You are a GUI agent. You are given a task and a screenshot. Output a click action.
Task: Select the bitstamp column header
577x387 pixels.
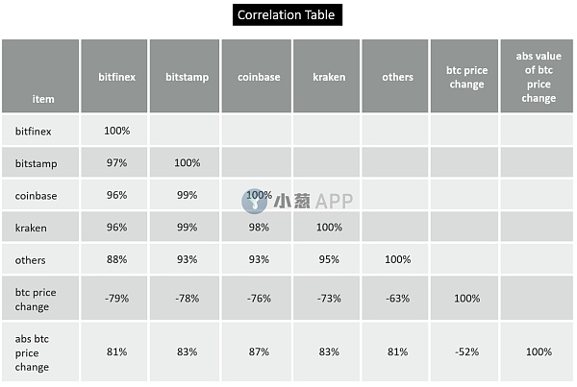pos(187,77)
